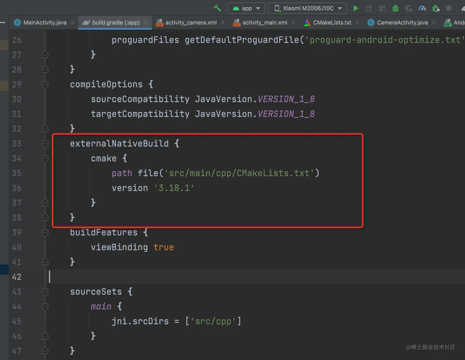The width and height of the screenshot is (465, 360).
Task: Click the fold end marker on line 41
Action: pos(45,262)
